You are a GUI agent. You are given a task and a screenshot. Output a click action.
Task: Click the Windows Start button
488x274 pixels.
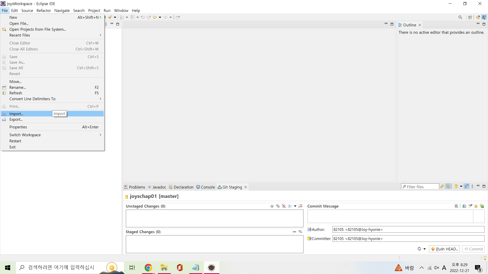(8, 268)
